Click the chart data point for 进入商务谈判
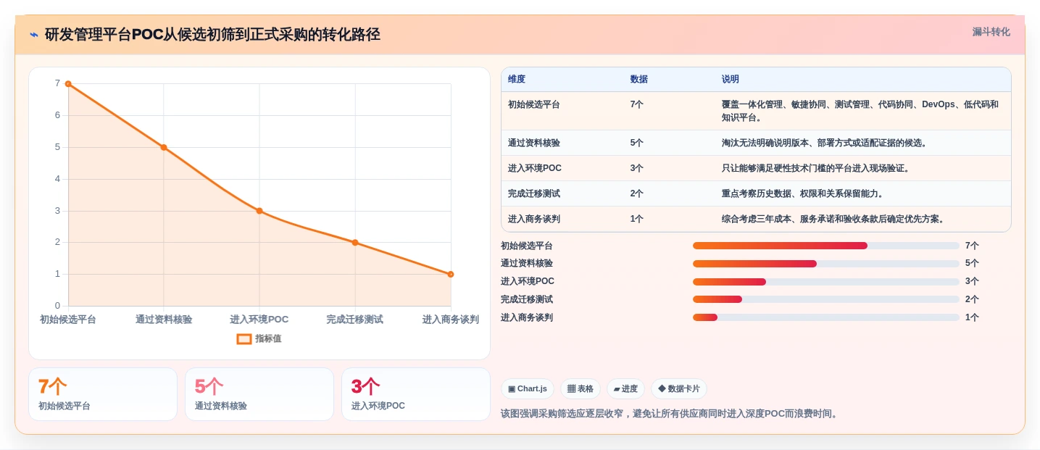This screenshot has width=1040, height=450. click(451, 274)
